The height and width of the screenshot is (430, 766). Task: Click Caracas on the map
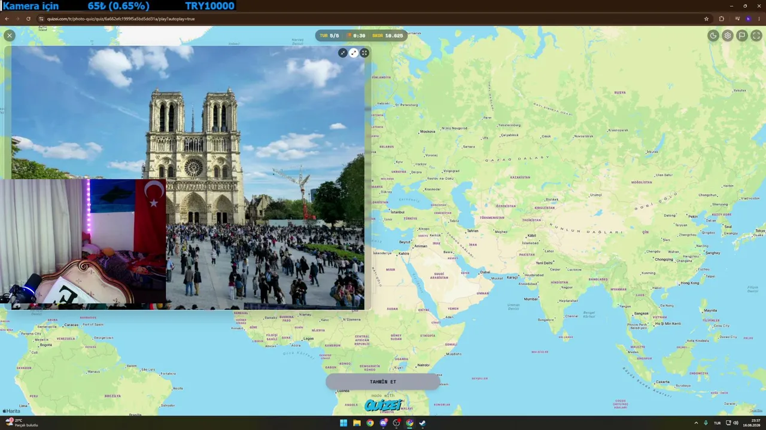tap(71, 325)
